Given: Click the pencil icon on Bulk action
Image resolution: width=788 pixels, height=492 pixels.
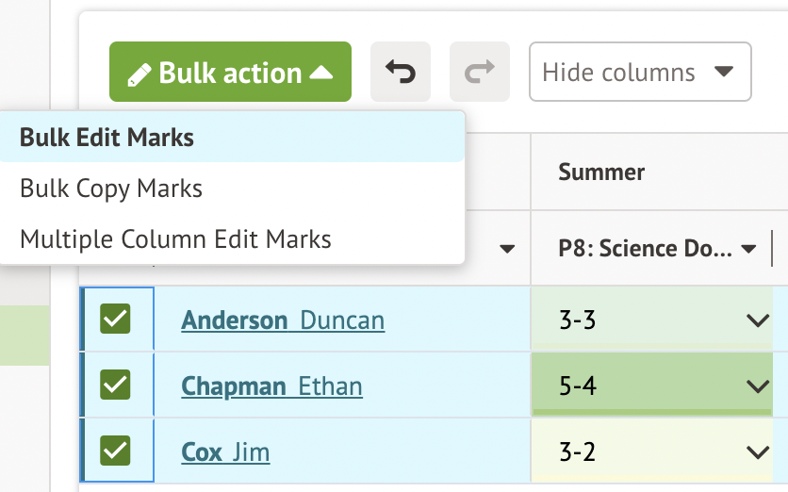Looking at the screenshot, I should click(140, 74).
